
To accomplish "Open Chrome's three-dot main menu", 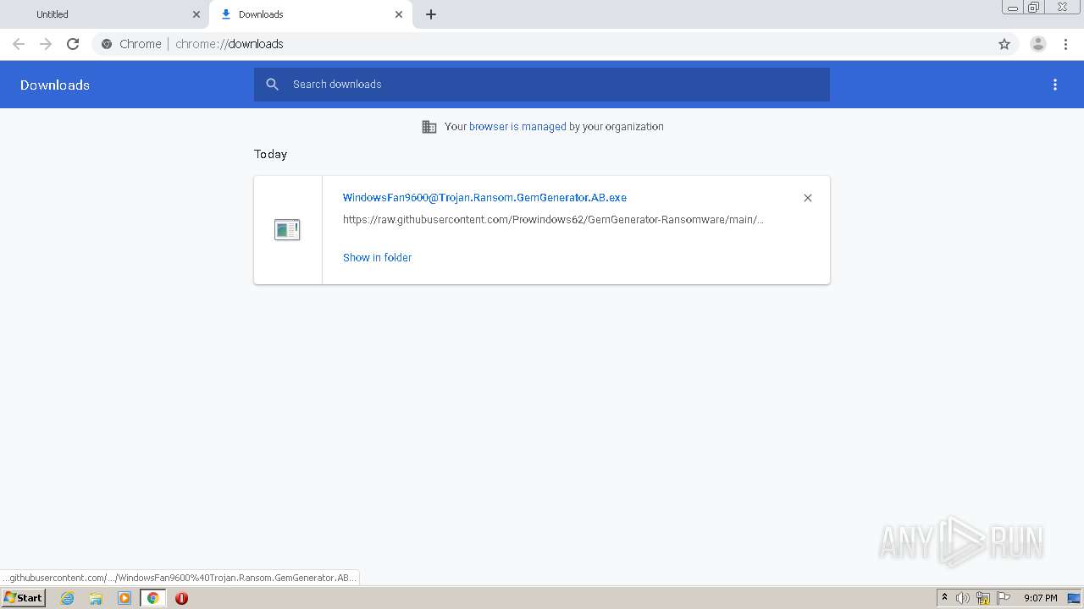I will pyautogui.click(x=1065, y=44).
